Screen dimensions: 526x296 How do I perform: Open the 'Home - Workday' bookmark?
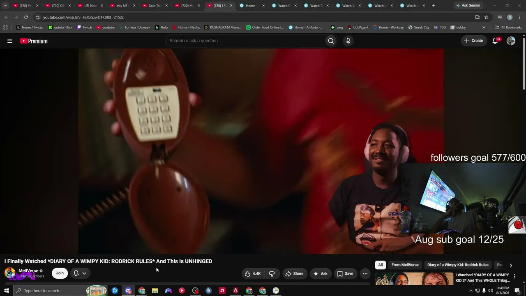388,28
